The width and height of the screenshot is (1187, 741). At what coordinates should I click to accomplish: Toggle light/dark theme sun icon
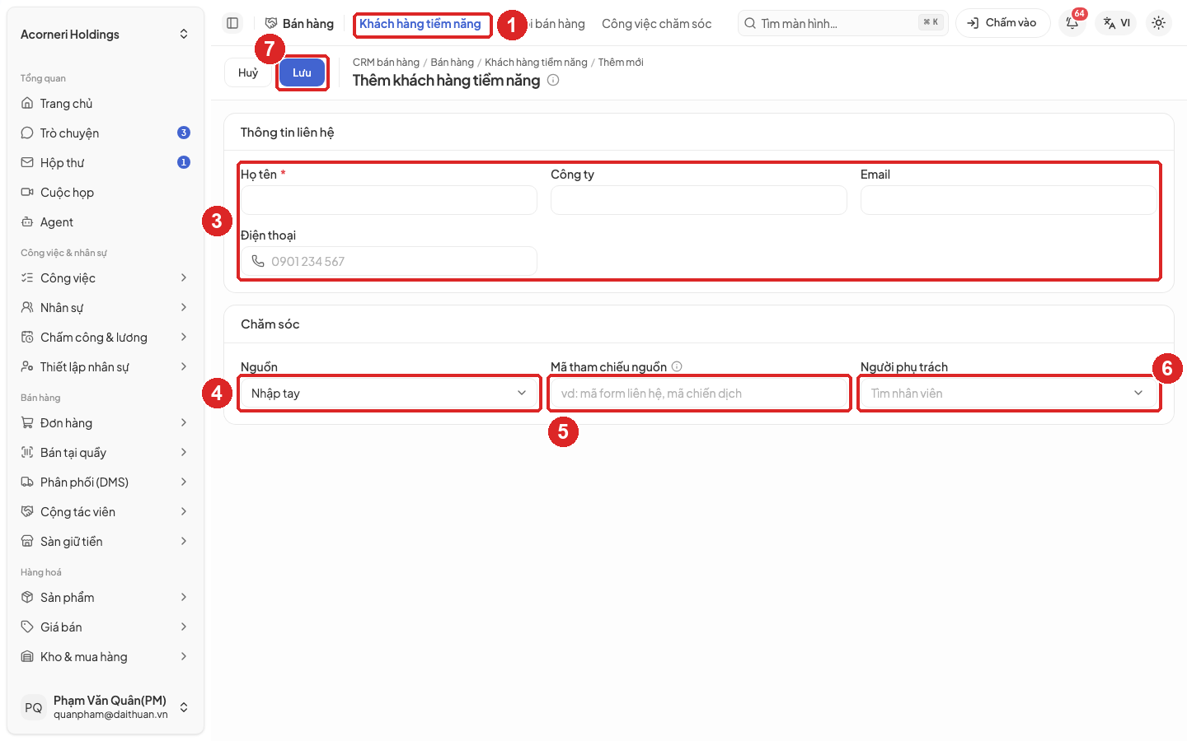pyautogui.click(x=1158, y=23)
